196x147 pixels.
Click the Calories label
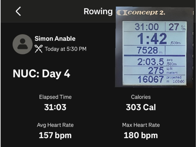[x=141, y=97]
